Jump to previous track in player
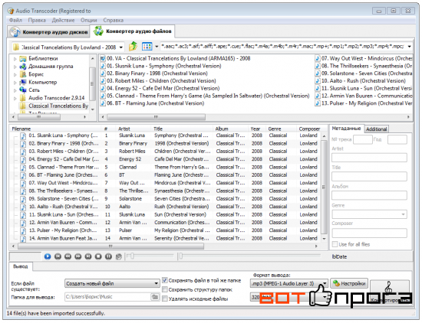 [x=58, y=256]
